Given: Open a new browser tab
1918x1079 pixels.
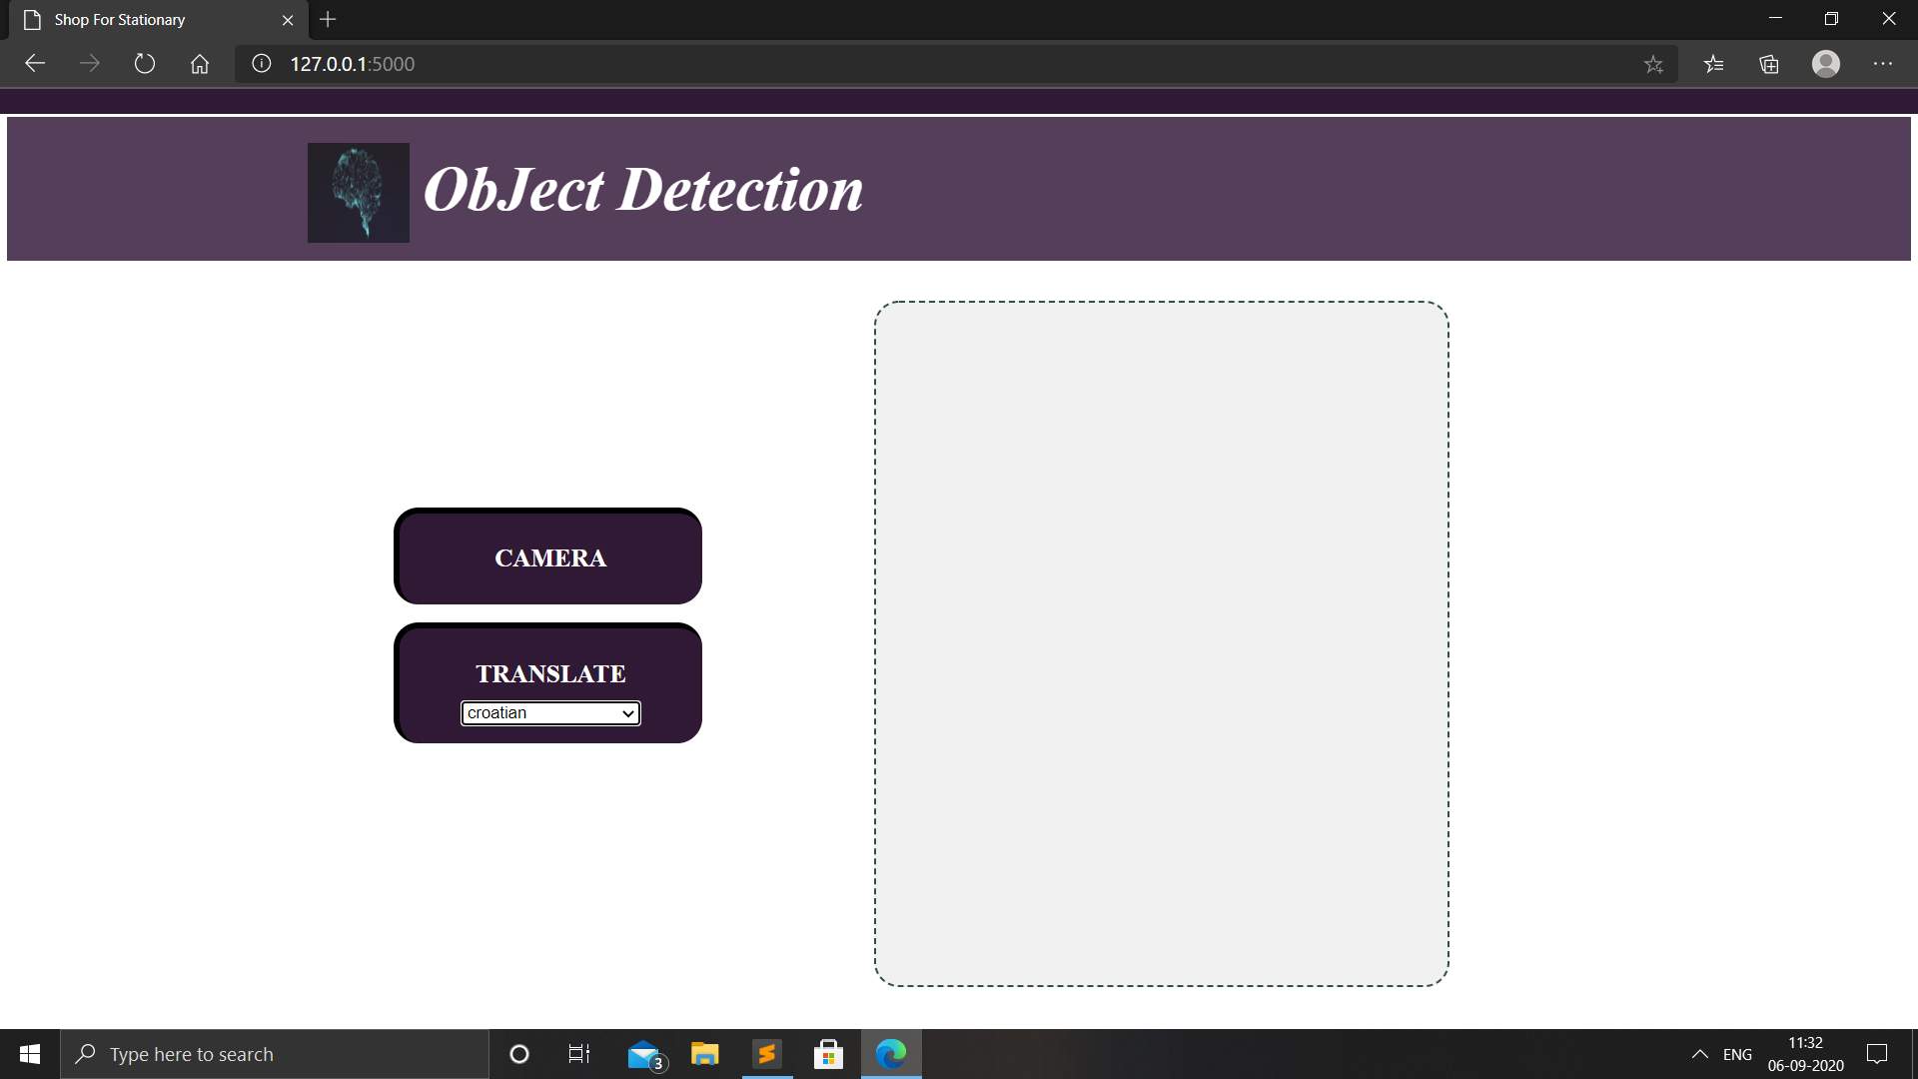Looking at the screenshot, I should [328, 20].
